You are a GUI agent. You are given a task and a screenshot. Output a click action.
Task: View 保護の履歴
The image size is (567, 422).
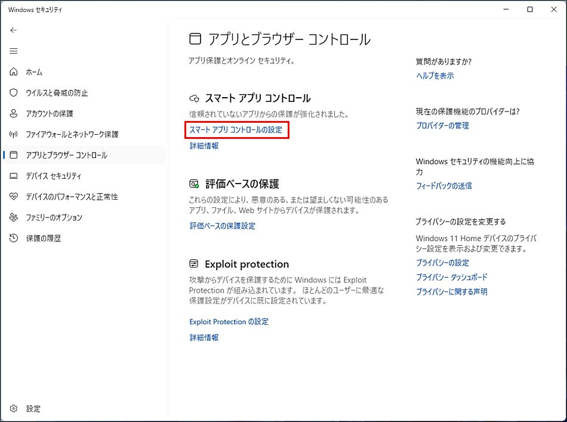click(44, 238)
